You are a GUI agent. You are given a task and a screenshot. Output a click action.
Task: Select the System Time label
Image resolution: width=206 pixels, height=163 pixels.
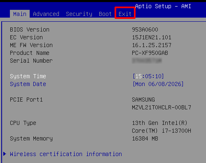[28, 76]
